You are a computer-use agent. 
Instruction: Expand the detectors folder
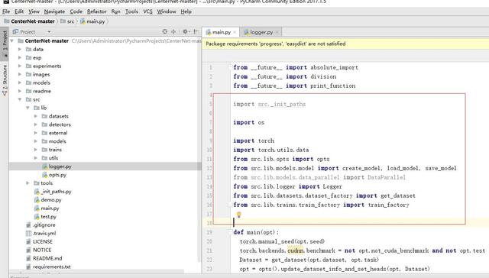[x=36, y=124]
